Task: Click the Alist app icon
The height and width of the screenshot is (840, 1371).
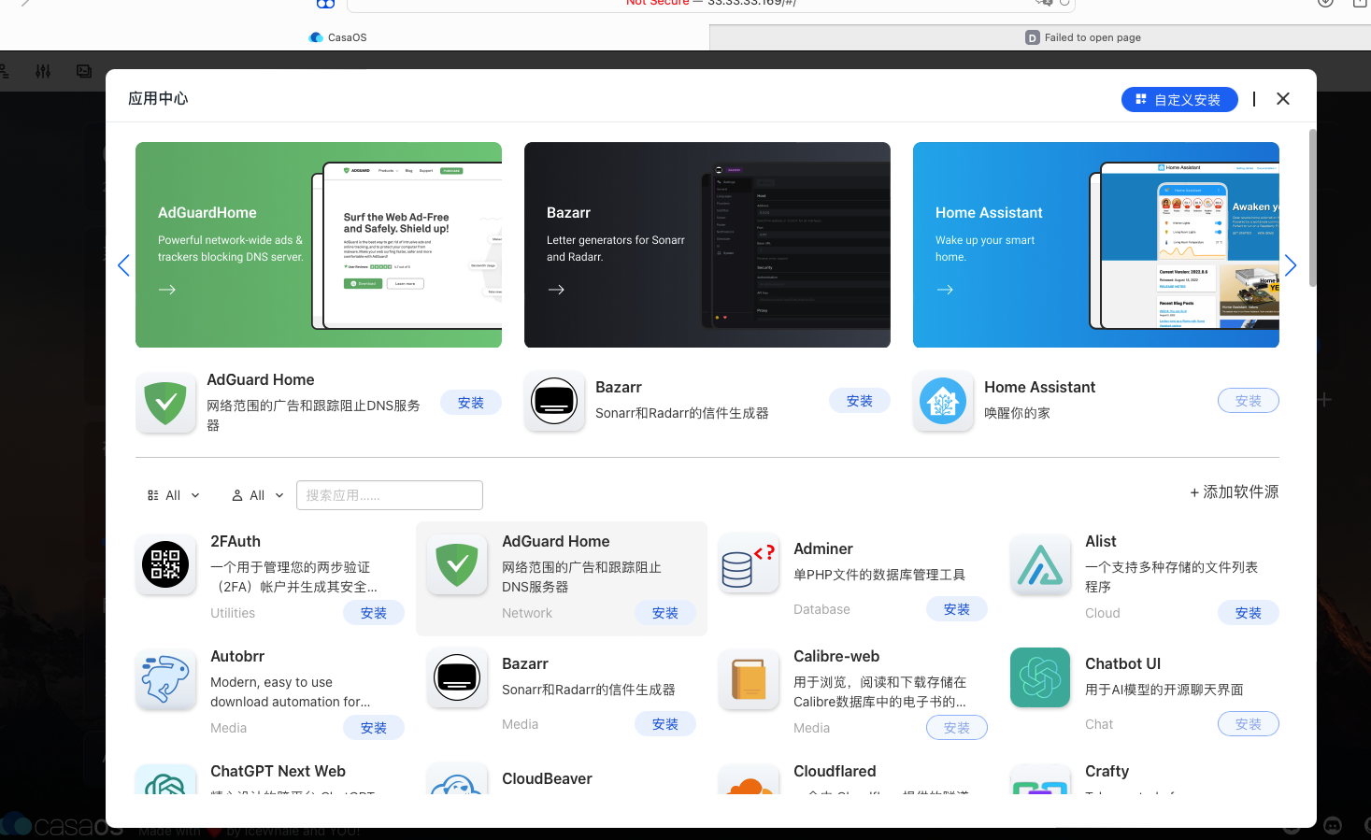Action: pos(1040,564)
